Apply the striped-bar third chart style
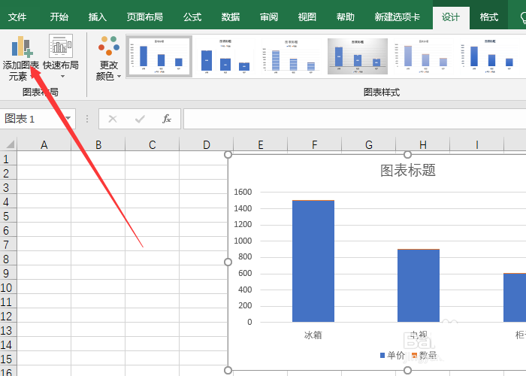The width and height of the screenshot is (526, 376). point(291,56)
